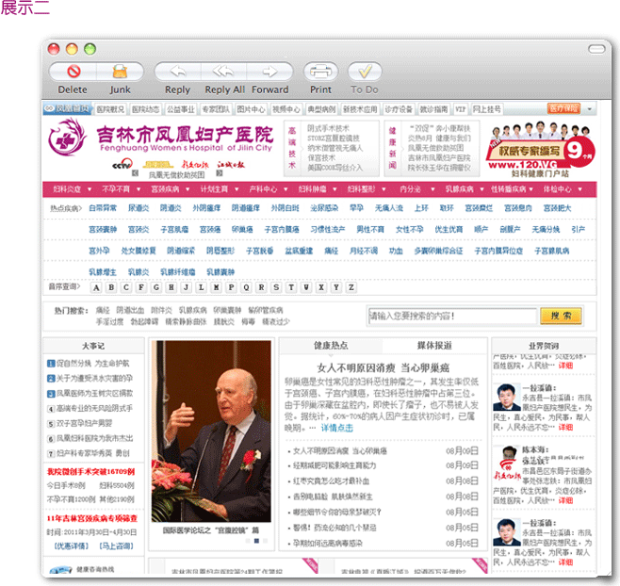The height and width of the screenshot is (586, 620).
Task: Expand the 不孕不育 navigation menu
Action: [121, 189]
